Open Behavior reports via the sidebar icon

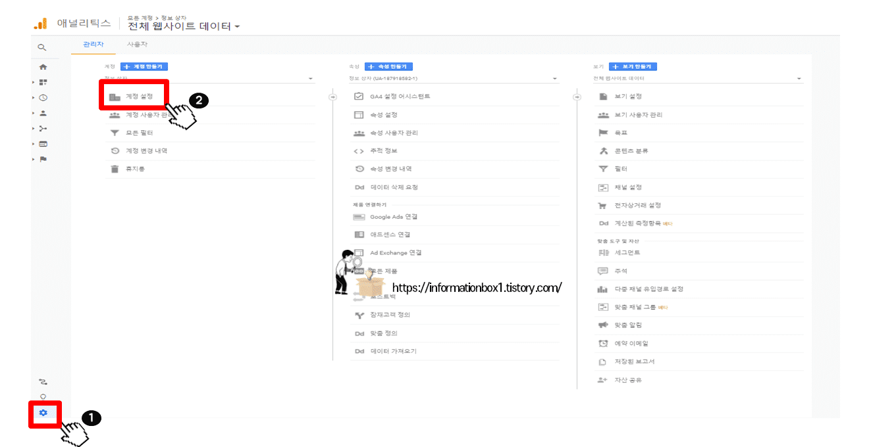pos(43,143)
